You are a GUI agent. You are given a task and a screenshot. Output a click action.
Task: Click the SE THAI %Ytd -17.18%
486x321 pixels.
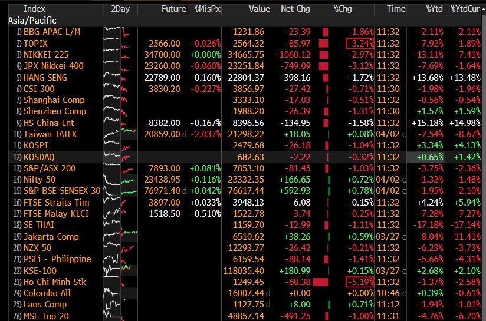(428, 225)
